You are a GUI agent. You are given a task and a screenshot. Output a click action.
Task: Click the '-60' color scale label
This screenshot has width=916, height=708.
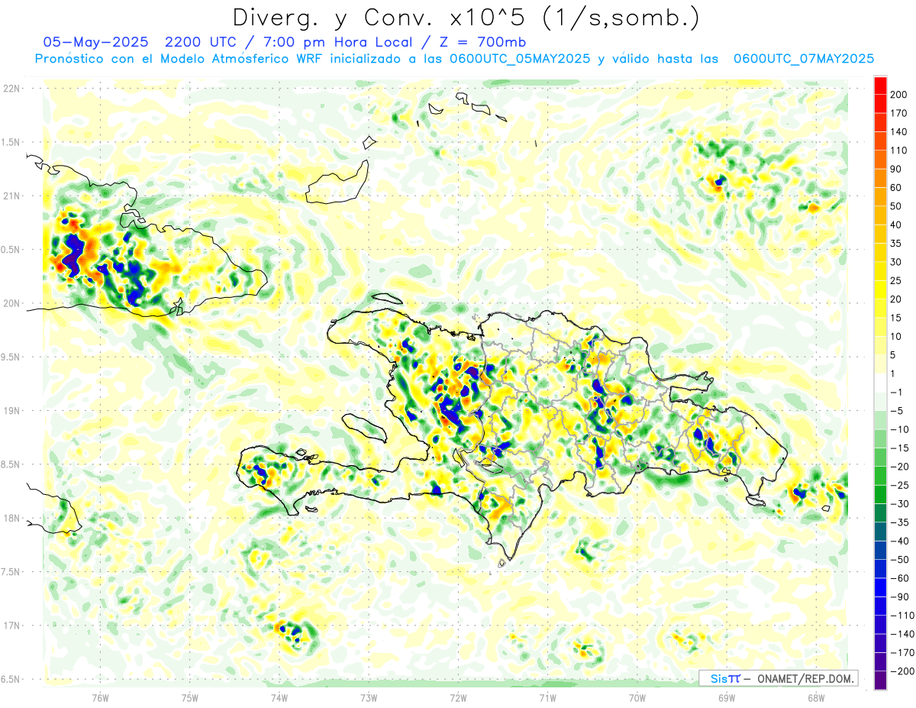pyautogui.click(x=901, y=578)
